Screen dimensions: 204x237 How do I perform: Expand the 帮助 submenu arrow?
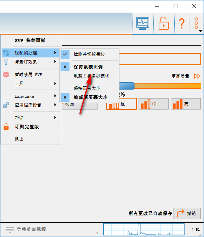(55, 117)
